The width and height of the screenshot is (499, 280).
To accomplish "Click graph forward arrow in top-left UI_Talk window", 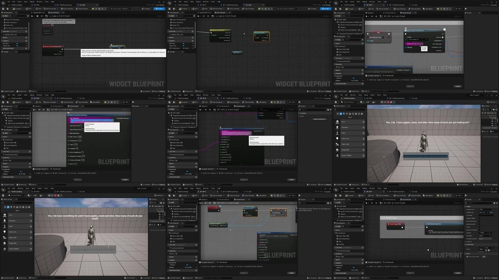I will click(41, 16).
